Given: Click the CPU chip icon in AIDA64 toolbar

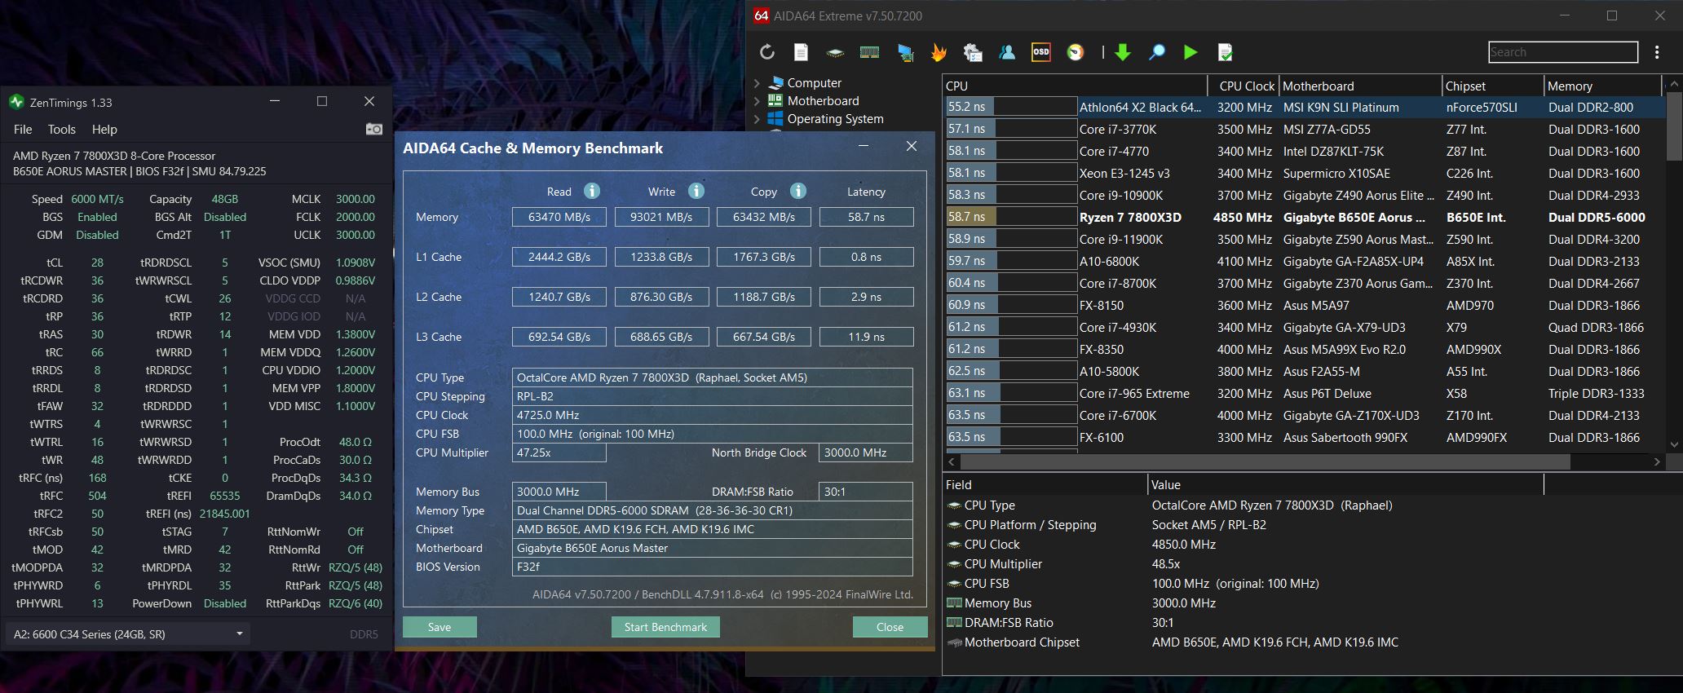Looking at the screenshot, I should pyautogui.click(x=835, y=52).
